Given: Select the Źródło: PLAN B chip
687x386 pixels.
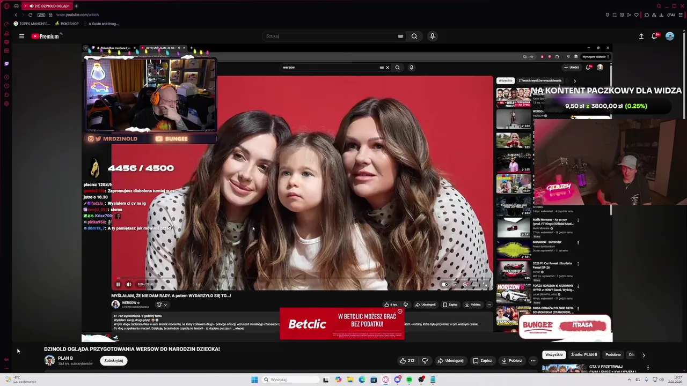Looking at the screenshot, I should tap(584, 355).
